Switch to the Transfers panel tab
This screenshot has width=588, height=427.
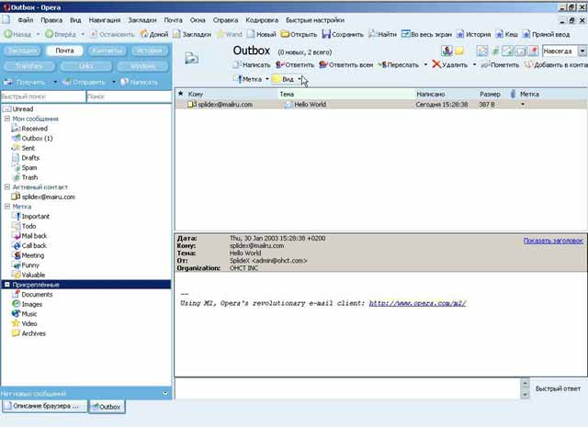coord(29,66)
